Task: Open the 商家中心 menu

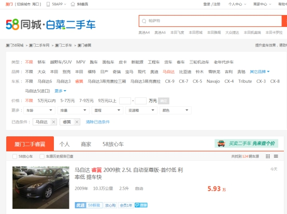Action: click(x=262, y=4)
